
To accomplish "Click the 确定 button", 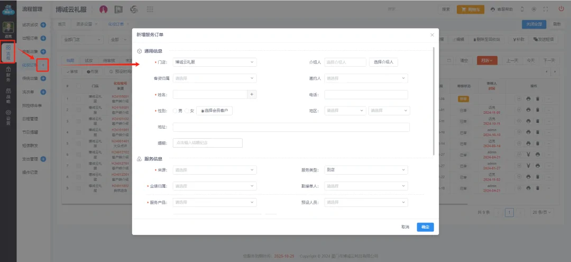I will [425, 227].
